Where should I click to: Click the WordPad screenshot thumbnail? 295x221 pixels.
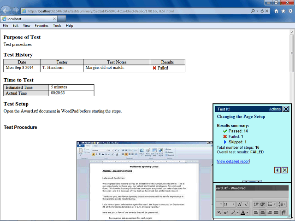pos(144,181)
